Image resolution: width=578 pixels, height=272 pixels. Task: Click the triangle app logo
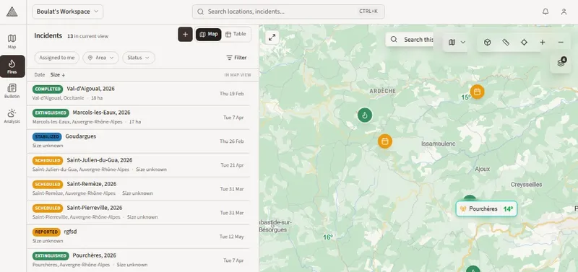tap(12, 12)
